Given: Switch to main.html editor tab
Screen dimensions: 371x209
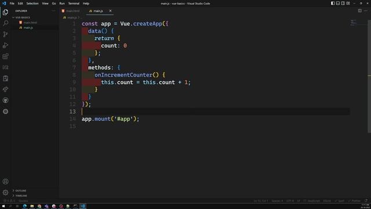Looking at the screenshot, I should tap(72, 11).
